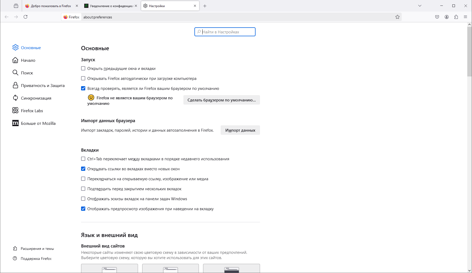Uncheck Отображать предпросмотр изображения при наведении
Screen dimensions: 472x273
pos(83,209)
